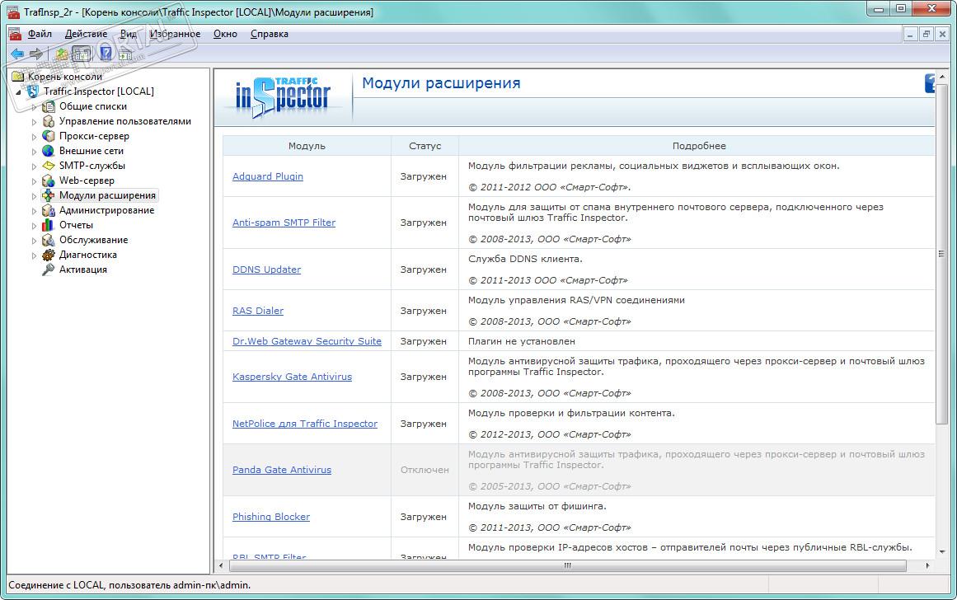
Task: Click the red toolbox icon beside Файл menu
Action: (x=15, y=34)
